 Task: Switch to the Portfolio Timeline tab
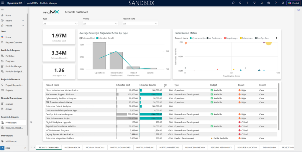[x=145, y=147]
